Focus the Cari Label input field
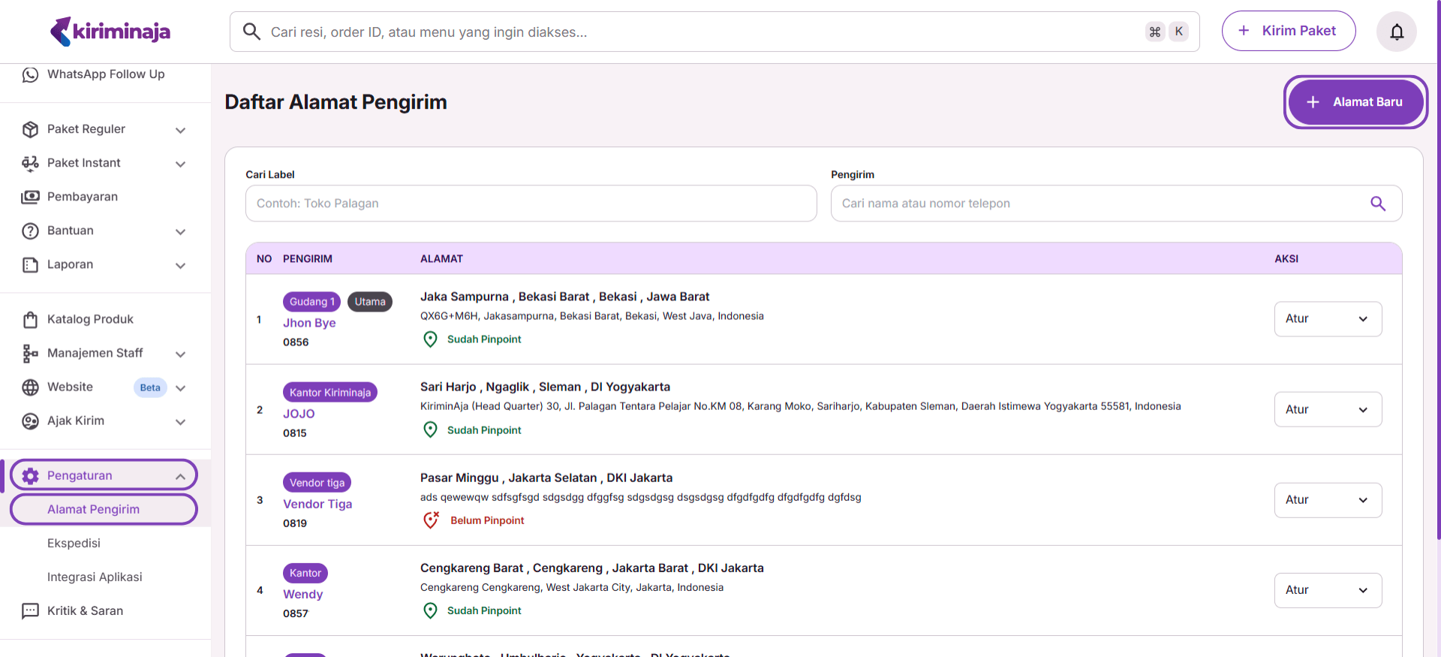The width and height of the screenshot is (1441, 657). (x=531, y=203)
